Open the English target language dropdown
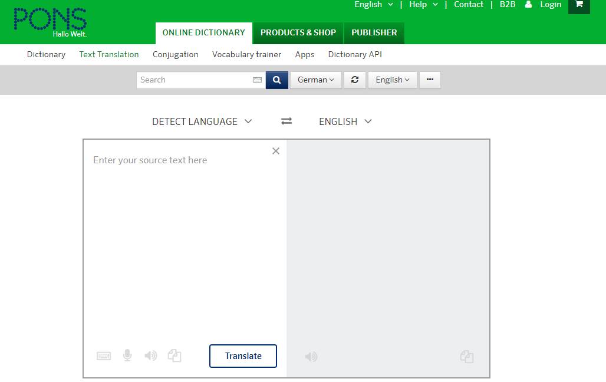The height and width of the screenshot is (382, 606). pyautogui.click(x=345, y=121)
